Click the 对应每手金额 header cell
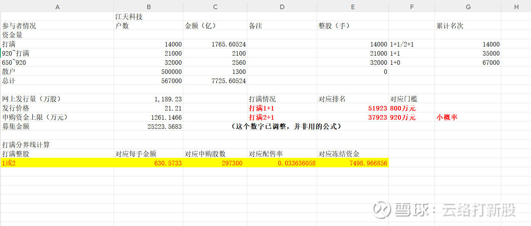This screenshot has height=226, width=531. (148, 154)
